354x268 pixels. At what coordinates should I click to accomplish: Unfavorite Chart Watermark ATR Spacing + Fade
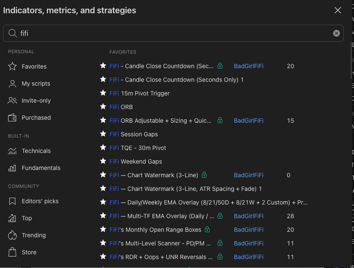click(x=103, y=188)
